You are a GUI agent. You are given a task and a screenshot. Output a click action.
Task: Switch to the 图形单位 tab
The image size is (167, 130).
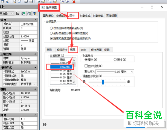[x=48, y=16]
